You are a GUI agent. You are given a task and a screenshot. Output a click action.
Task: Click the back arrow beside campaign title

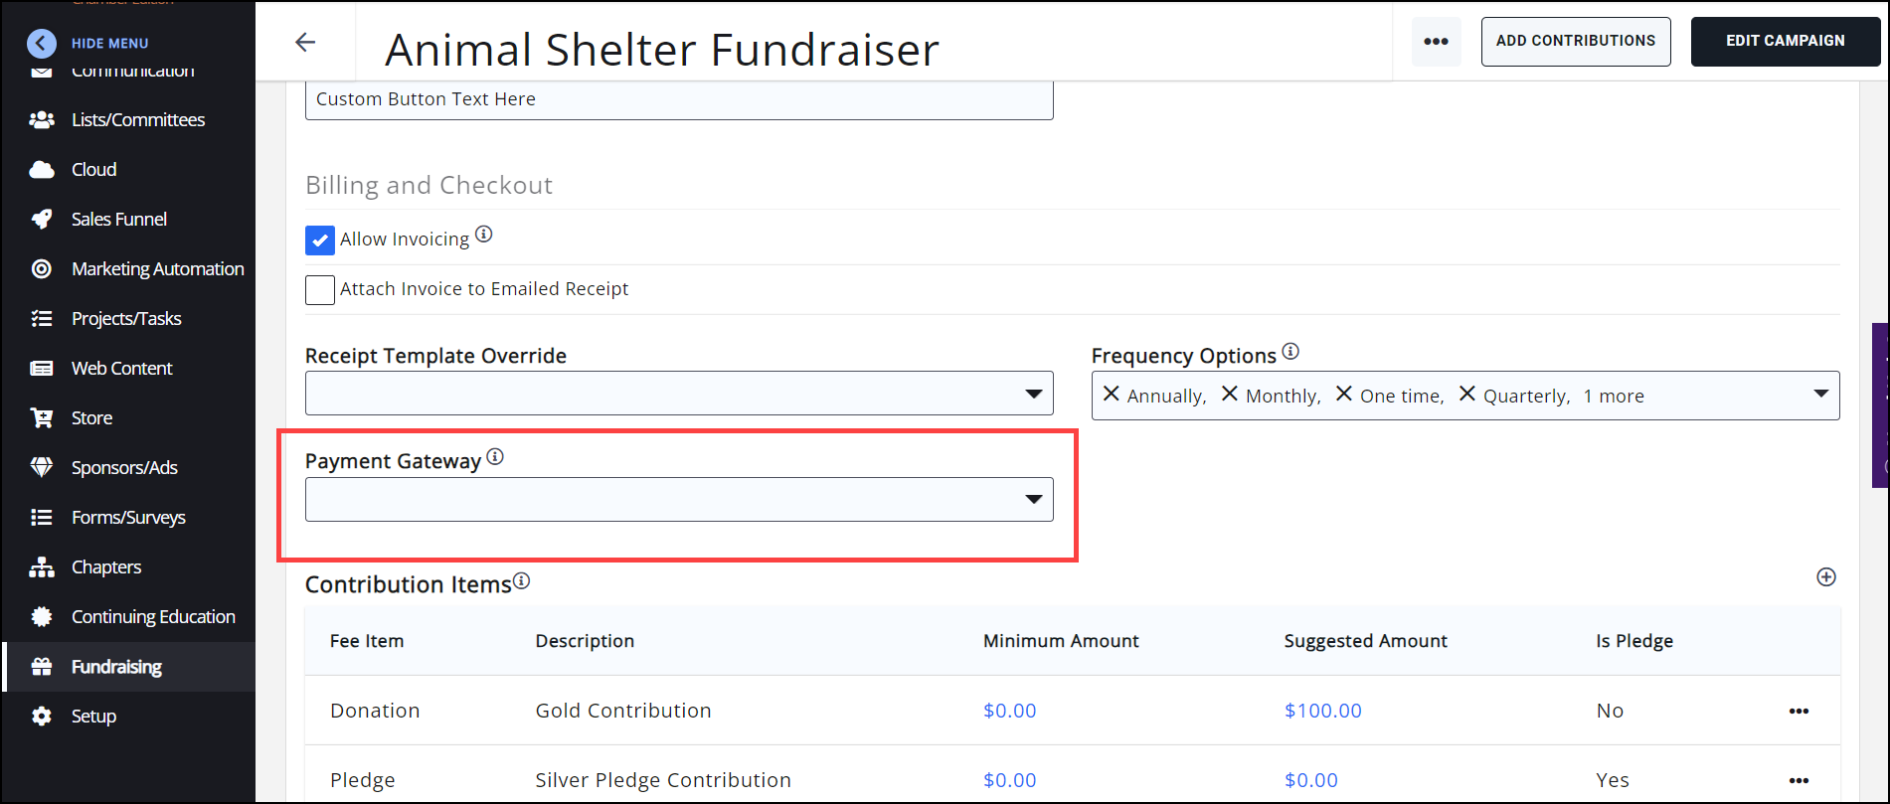(x=305, y=42)
